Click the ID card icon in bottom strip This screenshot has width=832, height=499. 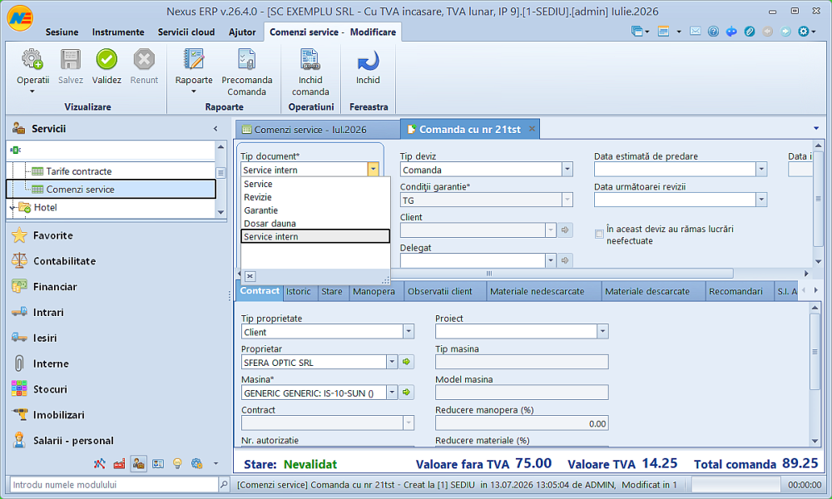pyautogui.click(x=157, y=463)
